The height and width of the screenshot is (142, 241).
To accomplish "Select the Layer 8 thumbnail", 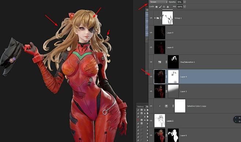I will coord(160,47).
